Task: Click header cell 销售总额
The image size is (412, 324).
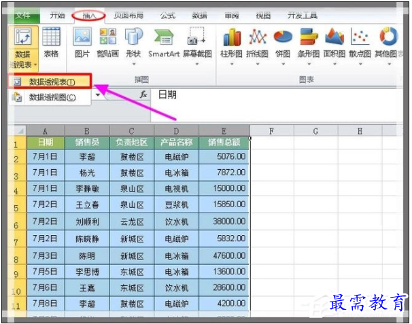Action: point(224,143)
